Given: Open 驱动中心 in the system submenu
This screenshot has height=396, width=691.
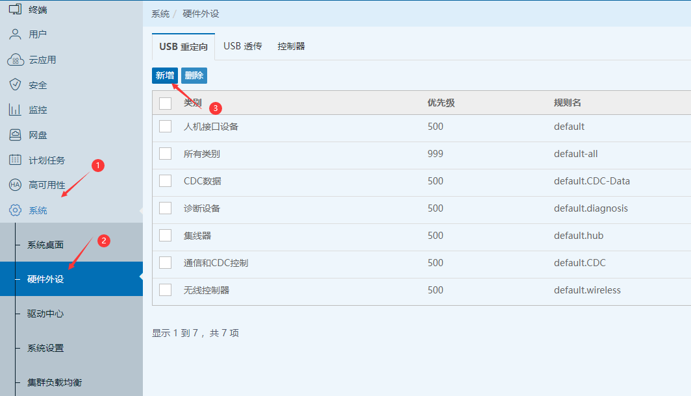Looking at the screenshot, I should [45, 314].
